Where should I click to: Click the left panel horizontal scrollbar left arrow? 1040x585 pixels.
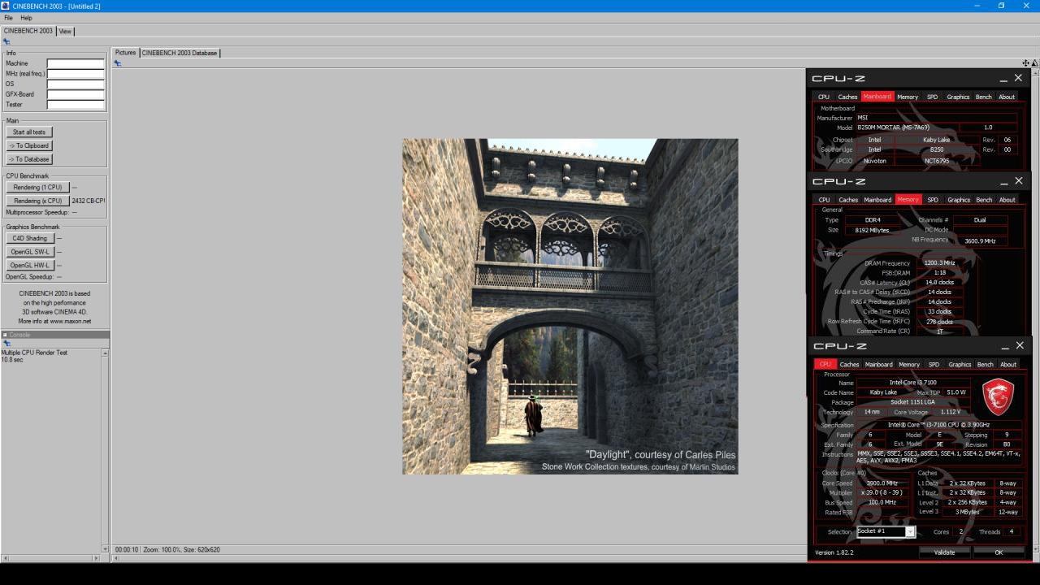4,558
